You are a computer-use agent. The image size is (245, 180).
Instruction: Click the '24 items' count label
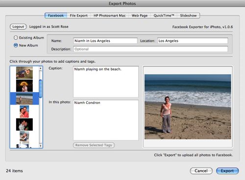[14, 171]
